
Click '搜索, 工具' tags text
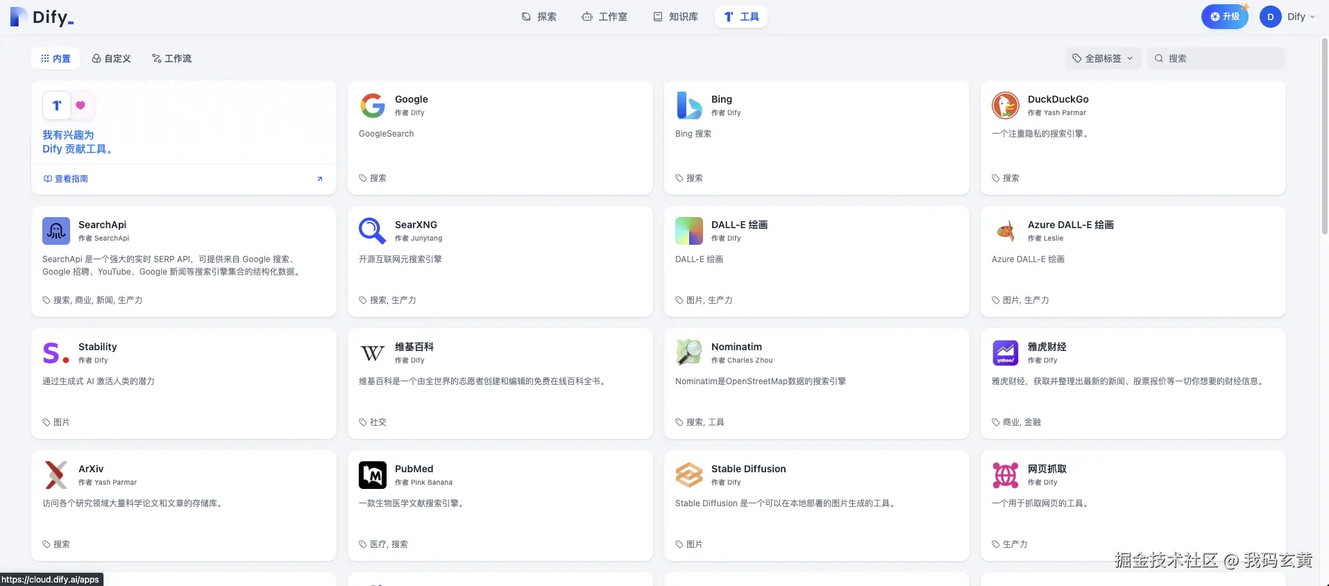pos(705,422)
